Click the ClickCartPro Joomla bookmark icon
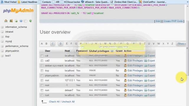Viewport: 189px width, 106px height. pyautogui.click(x=140, y=2)
